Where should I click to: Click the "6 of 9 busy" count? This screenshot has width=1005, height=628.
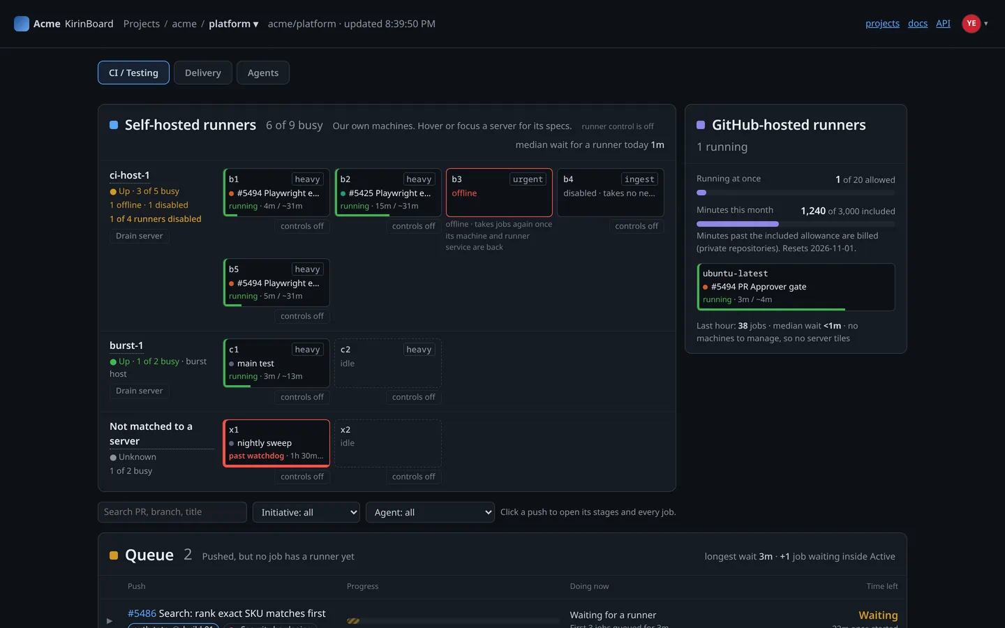(x=295, y=125)
